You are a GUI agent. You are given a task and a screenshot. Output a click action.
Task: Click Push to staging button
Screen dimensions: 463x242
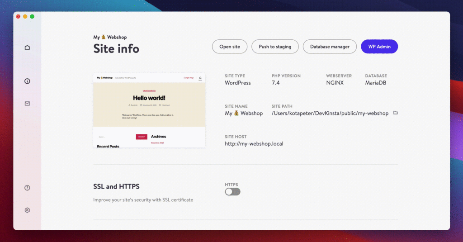(x=275, y=47)
